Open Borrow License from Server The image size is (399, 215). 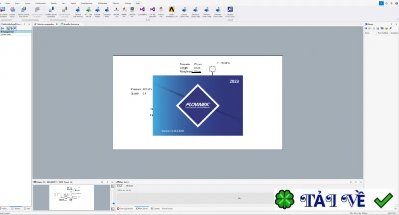click(x=23, y=12)
